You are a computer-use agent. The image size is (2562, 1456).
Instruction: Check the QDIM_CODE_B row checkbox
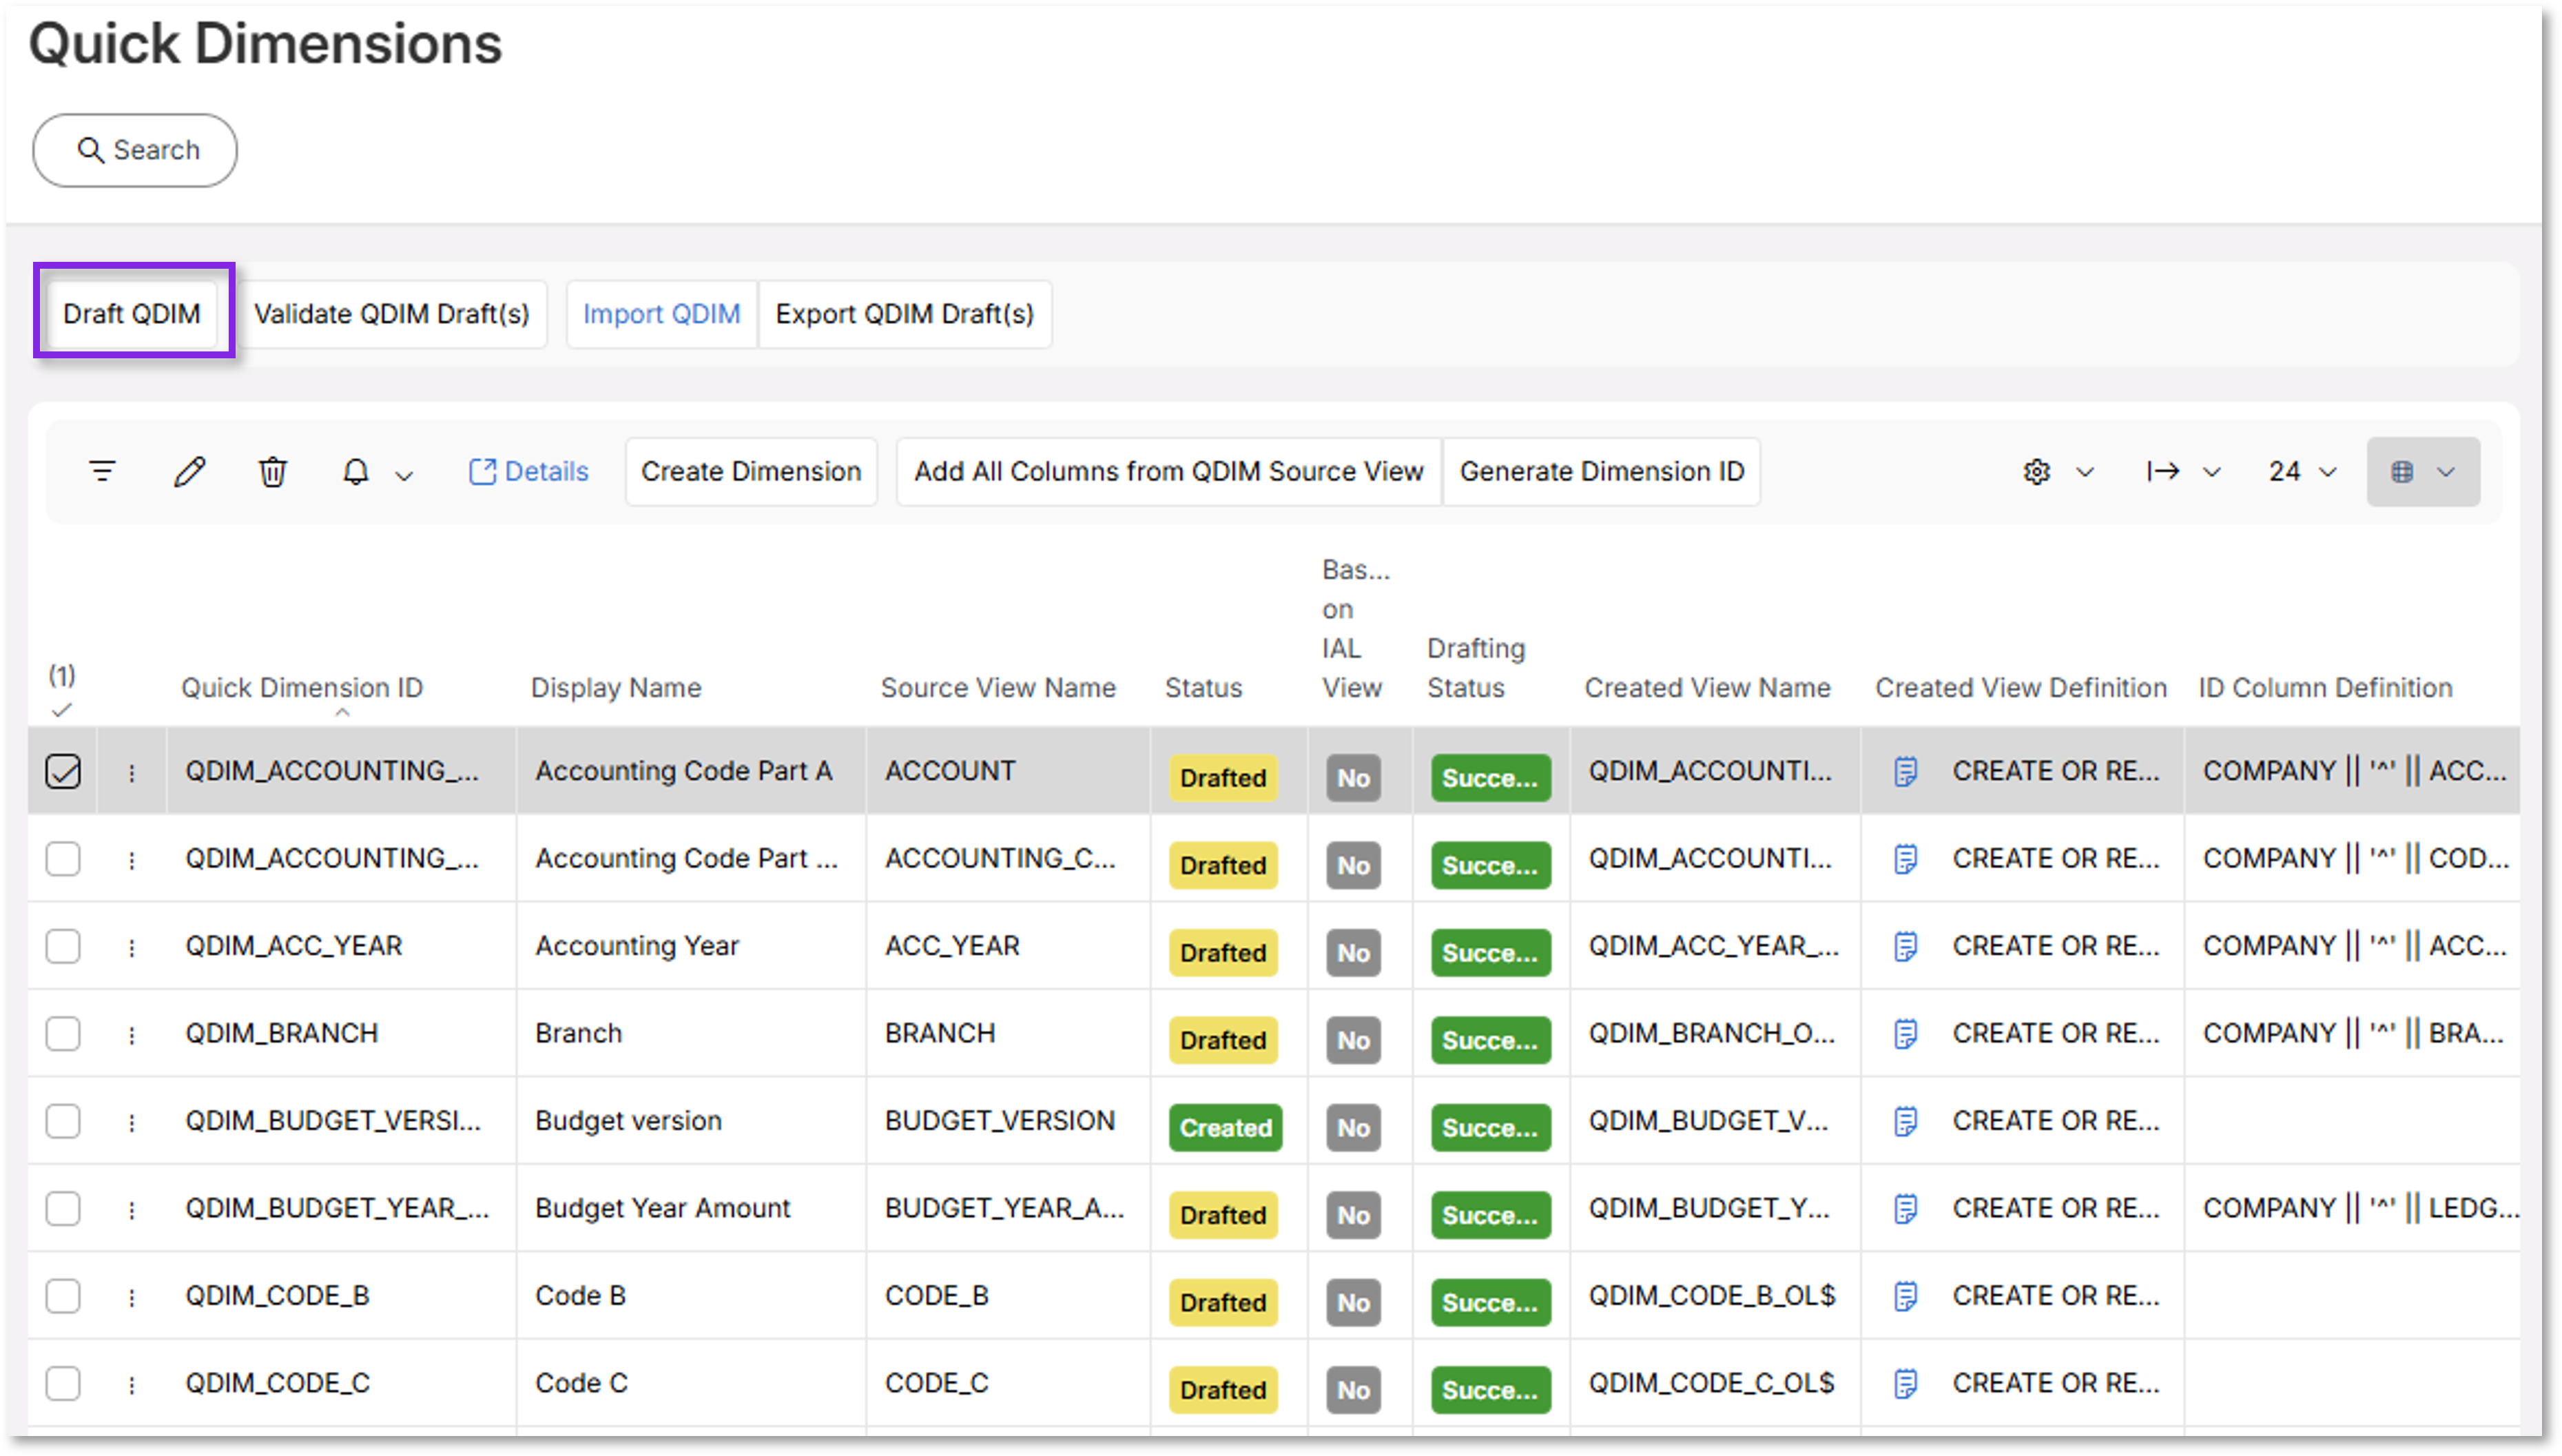(63, 1297)
